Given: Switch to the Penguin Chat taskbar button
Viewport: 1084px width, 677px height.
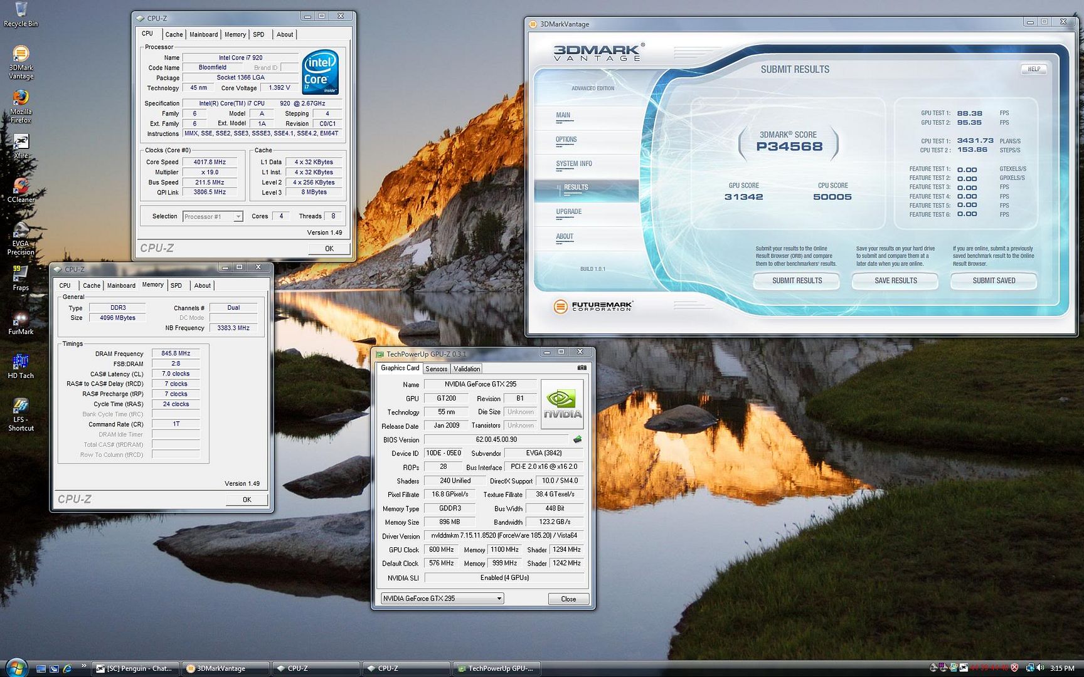Looking at the screenshot, I should click(x=135, y=668).
